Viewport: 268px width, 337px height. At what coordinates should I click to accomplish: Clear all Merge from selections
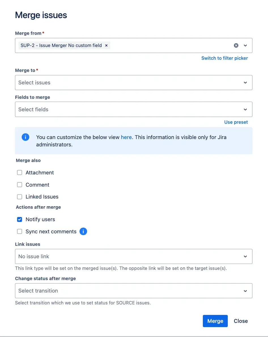tap(236, 46)
